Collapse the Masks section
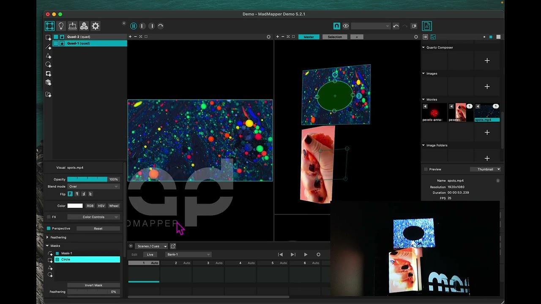Screen dimensions: 541x304 47,246
